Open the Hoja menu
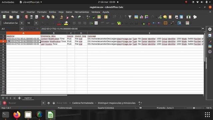This screenshot has width=213, height=120. pos(61,12)
